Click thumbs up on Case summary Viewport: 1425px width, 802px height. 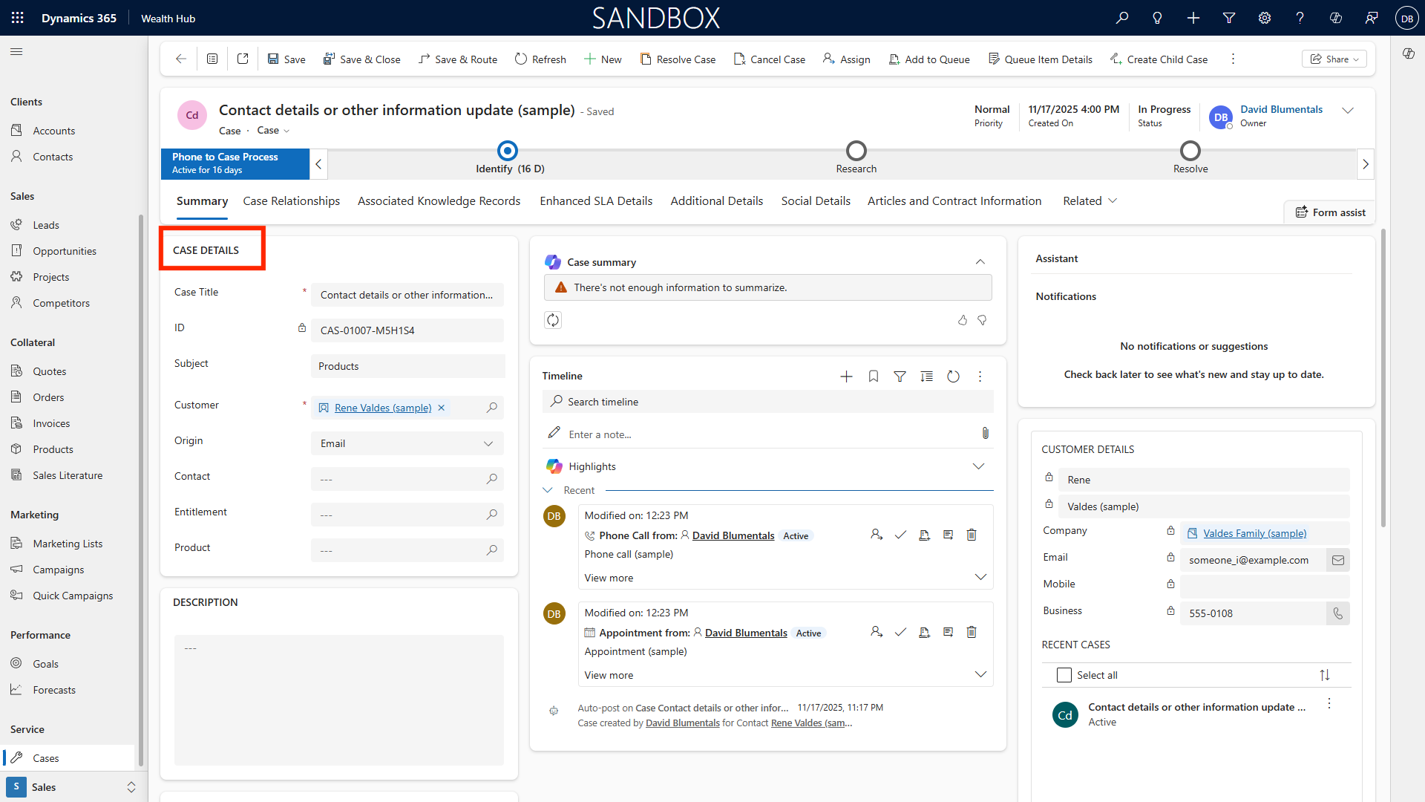(x=963, y=320)
